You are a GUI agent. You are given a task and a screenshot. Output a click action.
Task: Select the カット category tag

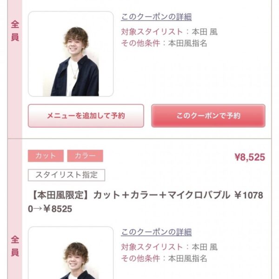(46, 156)
